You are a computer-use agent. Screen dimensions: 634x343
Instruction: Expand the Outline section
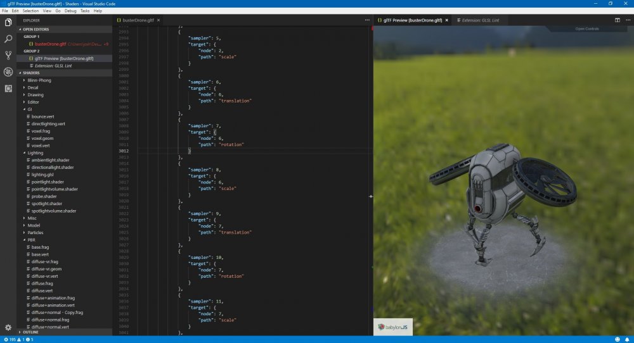30,332
